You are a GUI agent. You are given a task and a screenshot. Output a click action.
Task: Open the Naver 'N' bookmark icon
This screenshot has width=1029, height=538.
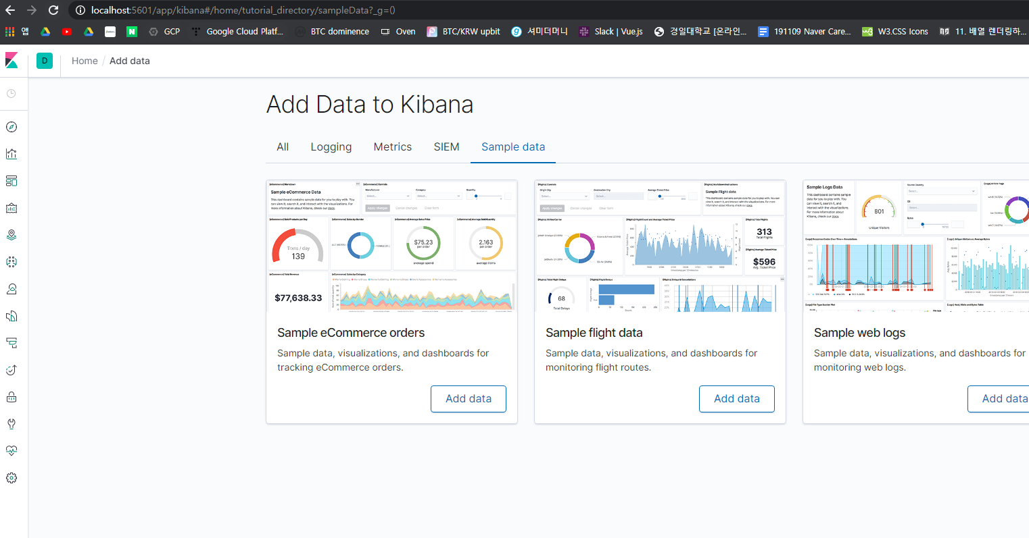(132, 31)
